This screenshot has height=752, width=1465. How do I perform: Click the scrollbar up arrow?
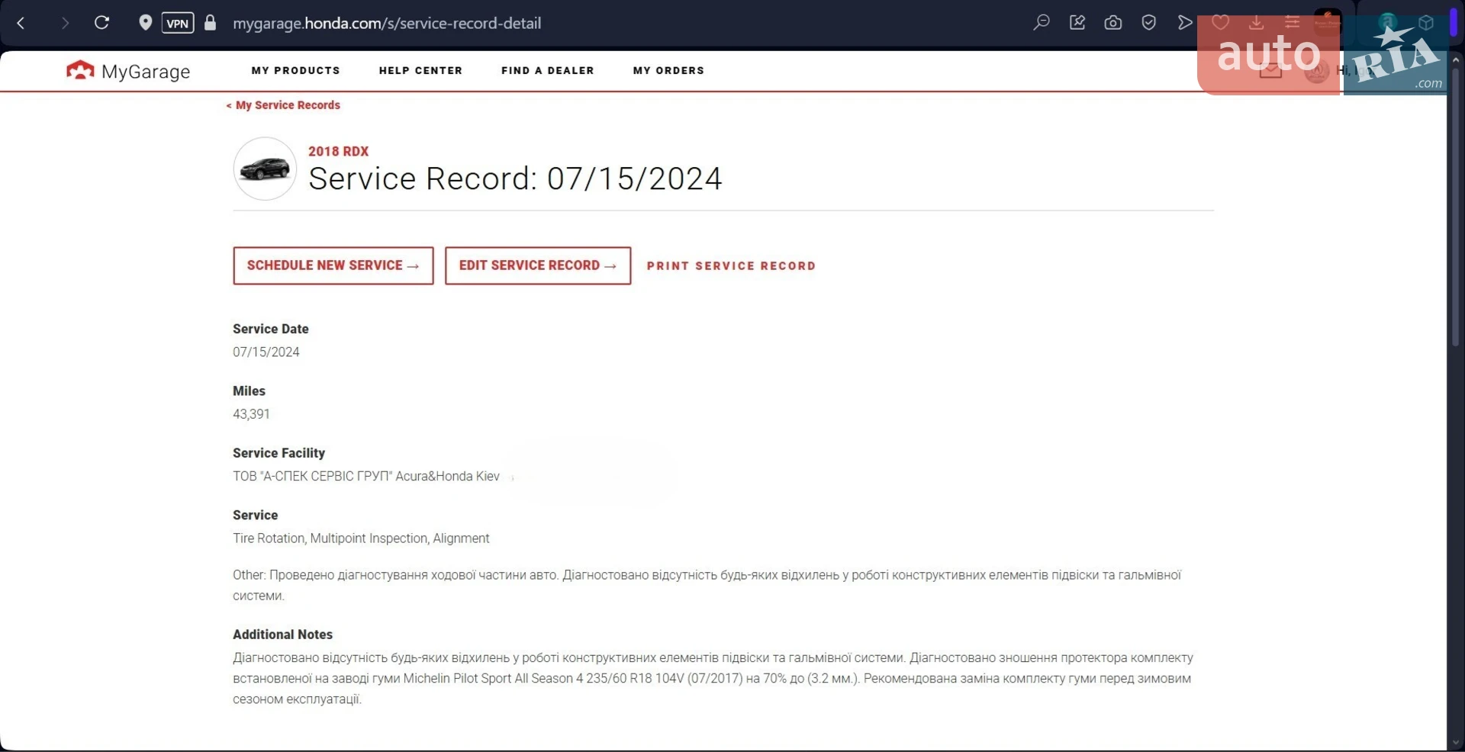pyautogui.click(x=1456, y=59)
